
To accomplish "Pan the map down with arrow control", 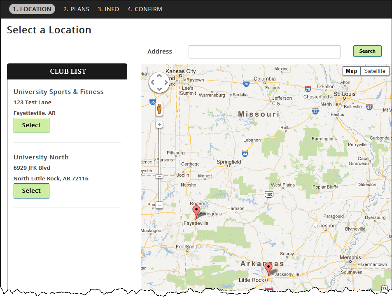I will tap(159, 89).
